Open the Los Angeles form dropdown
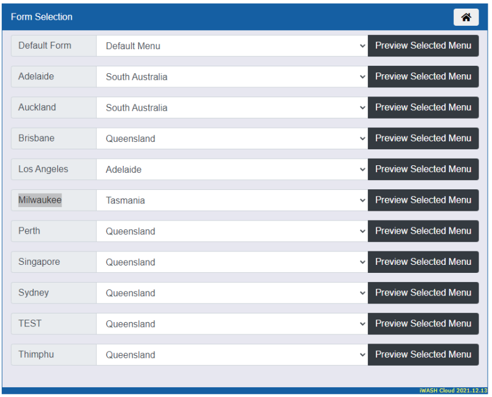Viewport: 492px width, 397px height. coord(232,170)
